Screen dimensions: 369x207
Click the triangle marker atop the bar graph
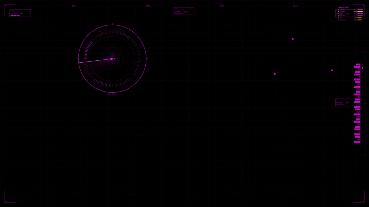363,68
